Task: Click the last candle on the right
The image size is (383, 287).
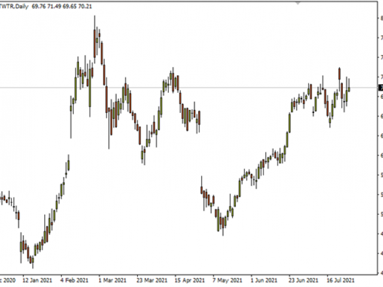Action: 349,90
